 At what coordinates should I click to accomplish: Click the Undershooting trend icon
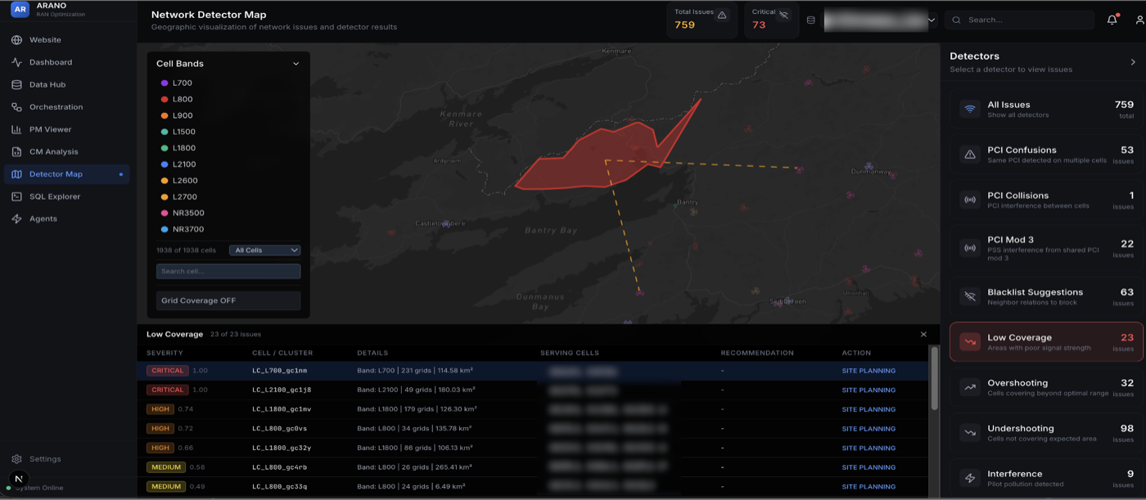pyautogui.click(x=970, y=433)
